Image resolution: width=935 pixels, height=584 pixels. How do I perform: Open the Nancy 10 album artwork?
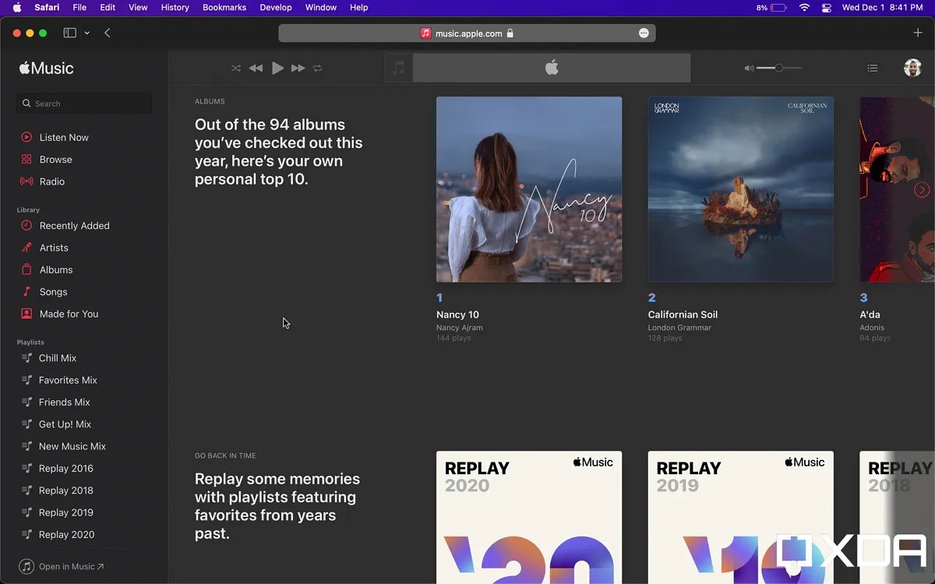[x=529, y=189]
